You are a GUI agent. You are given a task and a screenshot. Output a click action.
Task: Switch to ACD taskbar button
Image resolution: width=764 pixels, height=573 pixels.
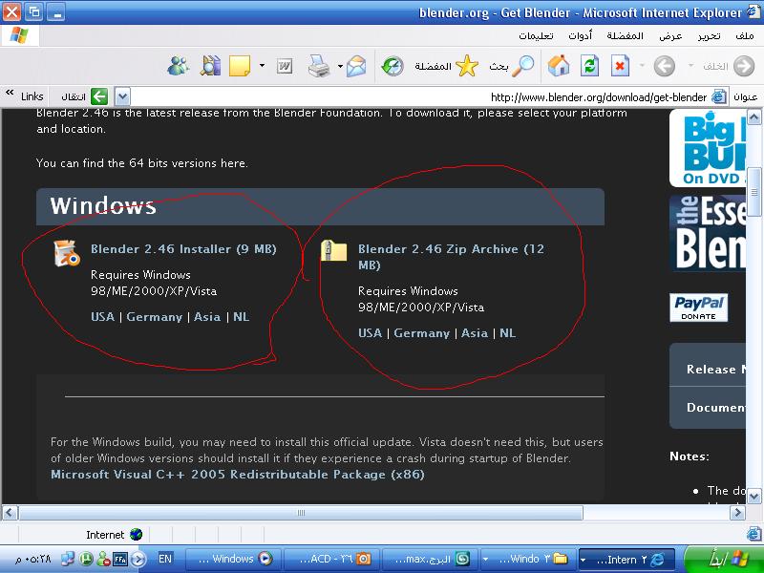pos(331,559)
